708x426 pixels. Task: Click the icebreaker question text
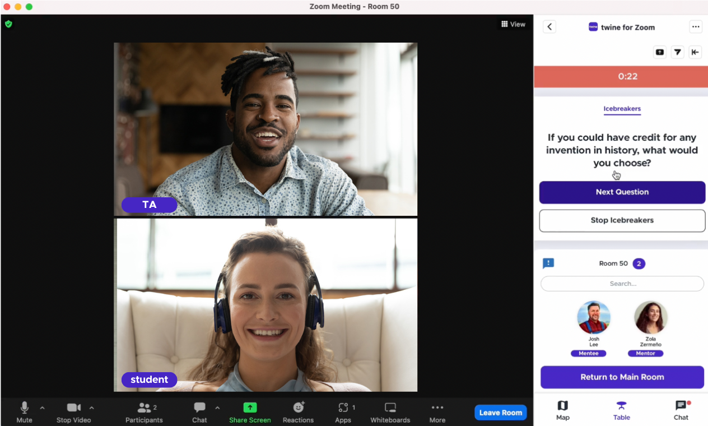click(x=622, y=150)
